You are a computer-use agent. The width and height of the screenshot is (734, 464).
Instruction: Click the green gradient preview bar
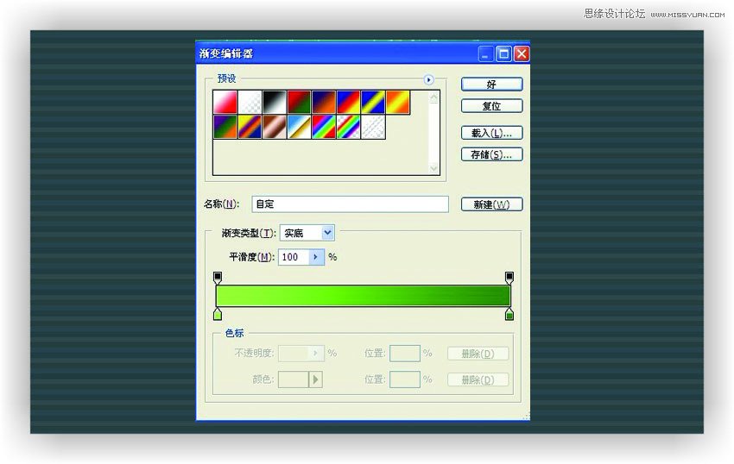point(363,296)
